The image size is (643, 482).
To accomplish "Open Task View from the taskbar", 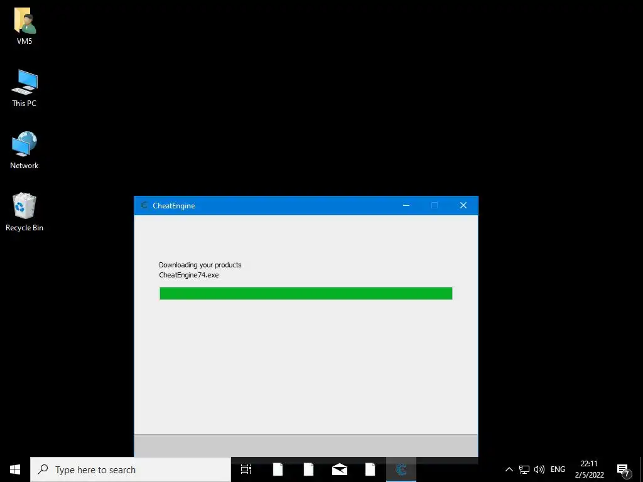I will click(x=246, y=469).
